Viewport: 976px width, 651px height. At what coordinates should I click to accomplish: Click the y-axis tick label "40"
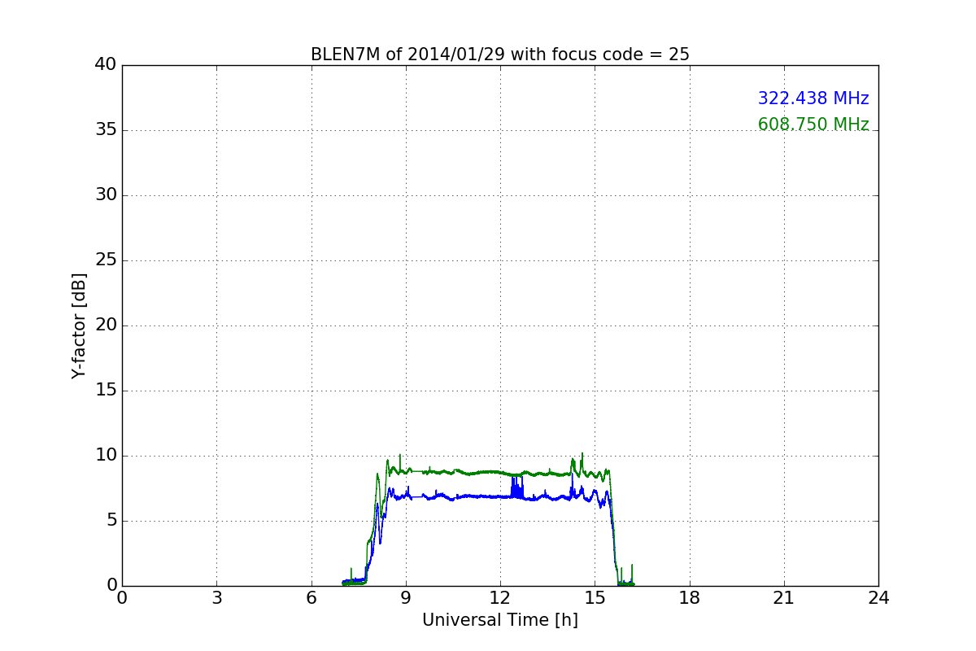106,65
